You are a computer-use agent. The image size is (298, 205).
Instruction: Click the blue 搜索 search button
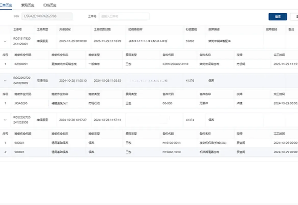click(x=278, y=16)
